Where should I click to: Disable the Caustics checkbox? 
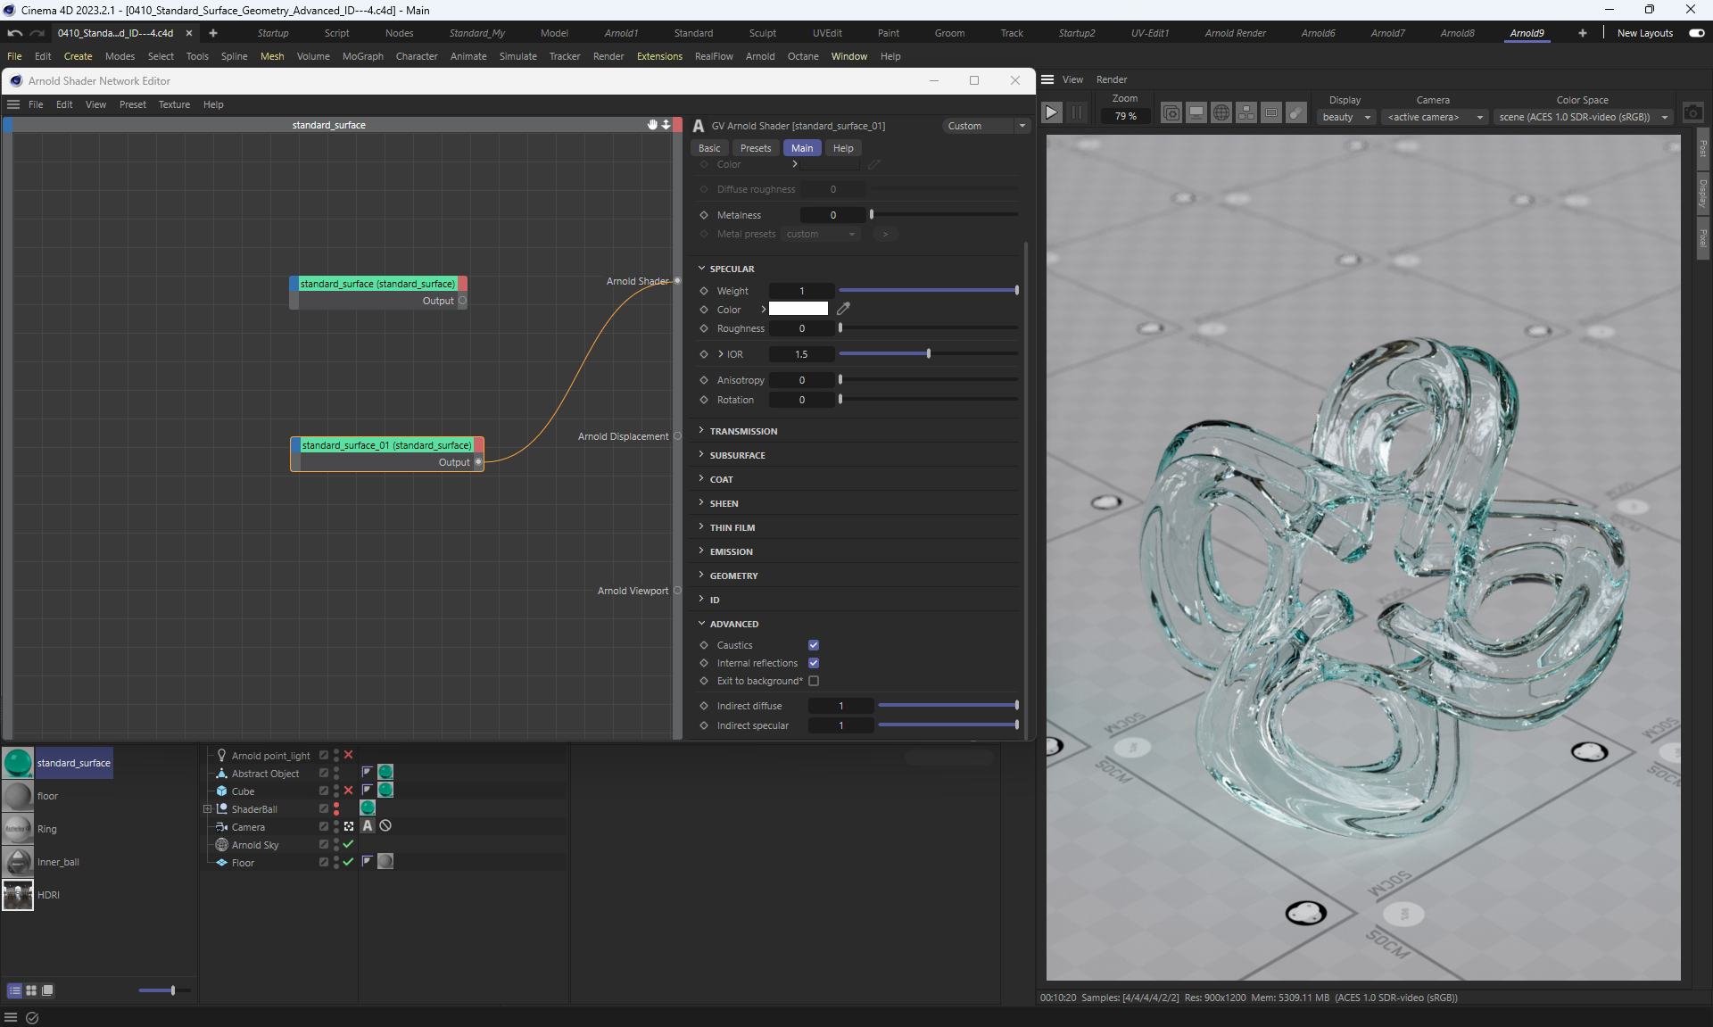pos(814,645)
